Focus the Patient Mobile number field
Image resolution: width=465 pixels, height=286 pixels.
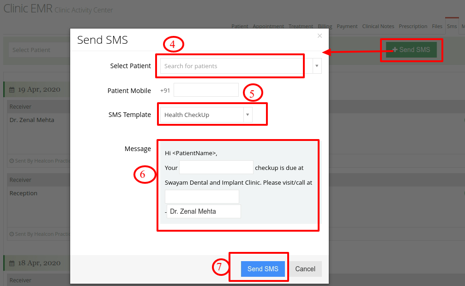coord(206,90)
